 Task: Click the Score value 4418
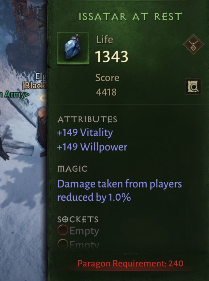point(107,92)
